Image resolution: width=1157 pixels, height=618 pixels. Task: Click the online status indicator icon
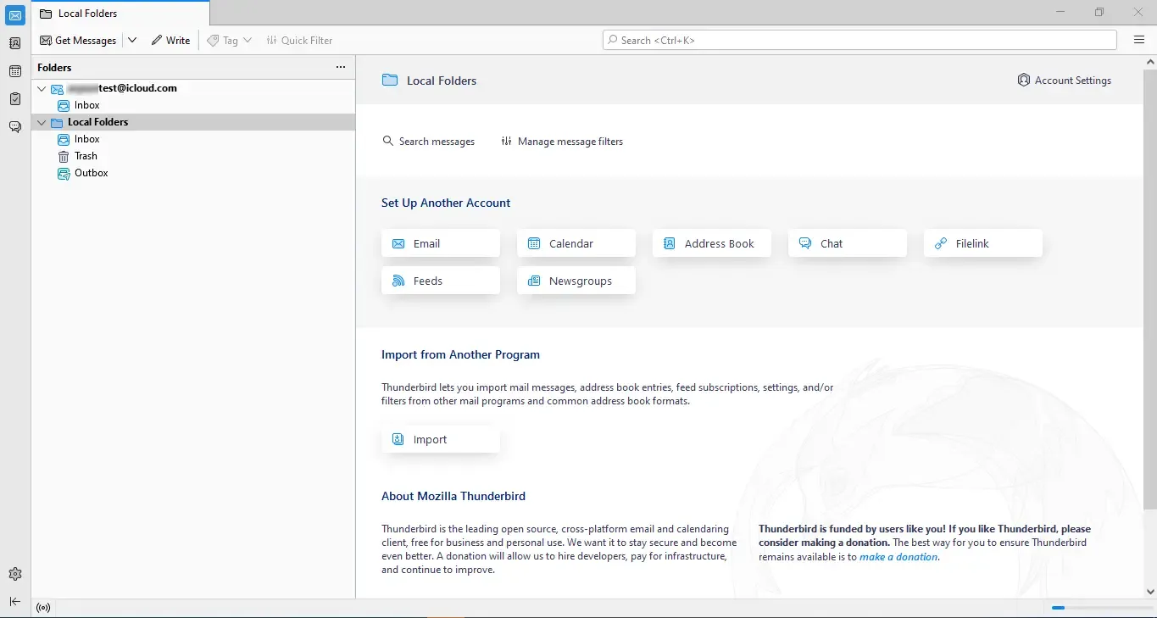43,608
